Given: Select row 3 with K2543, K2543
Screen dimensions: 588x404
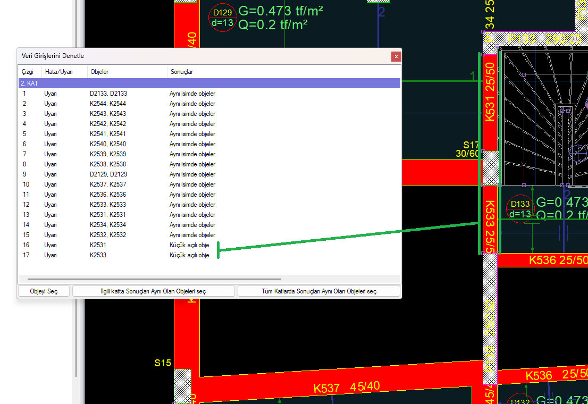Looking at the screenshot, I should coord(209,114).
